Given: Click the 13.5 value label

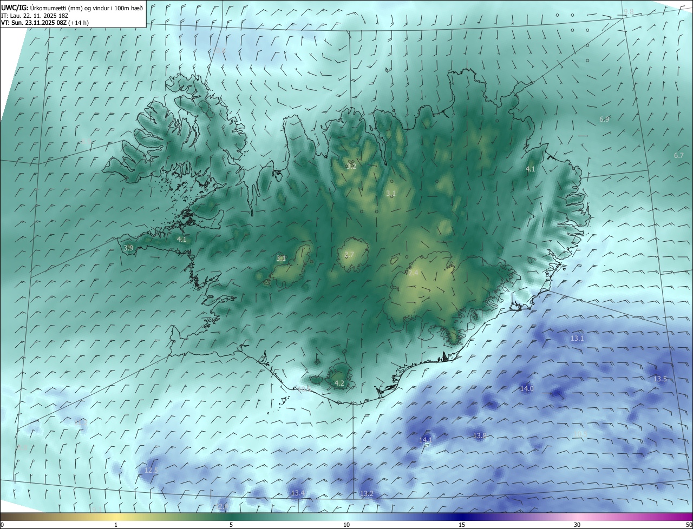Looking at the screenshot, I should click(660, 379).
